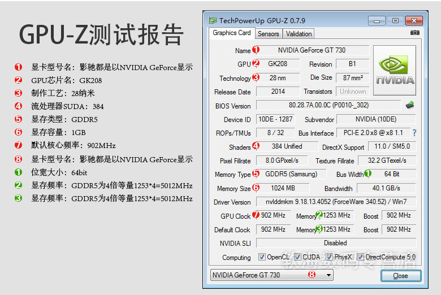The height and width of the screenshot is (295, 441).
Task: Click the 'GPU-Z测试报告' heading text
Action: [x=101, y=34]
